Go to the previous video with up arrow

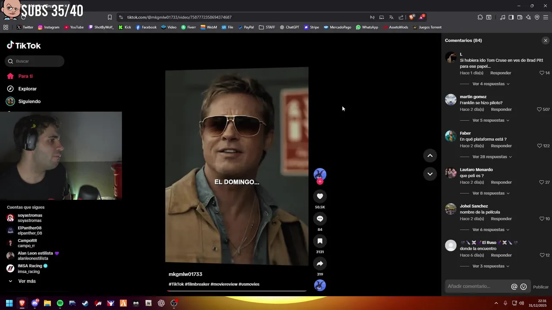(430, 156)
